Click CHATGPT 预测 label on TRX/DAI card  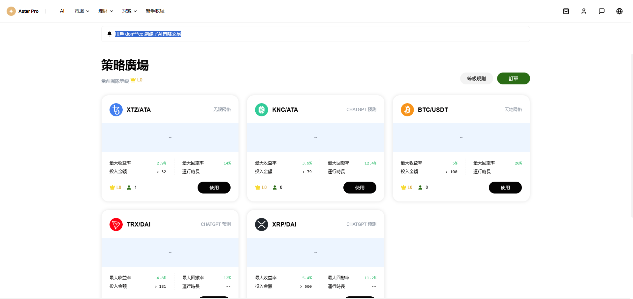point(216,224)
